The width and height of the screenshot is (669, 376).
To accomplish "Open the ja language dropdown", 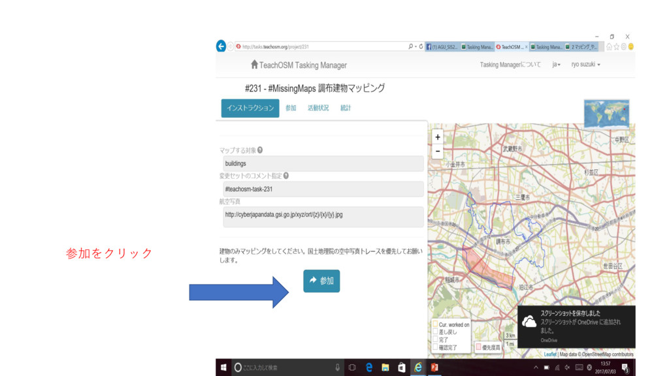I will (x=556, y=65).
